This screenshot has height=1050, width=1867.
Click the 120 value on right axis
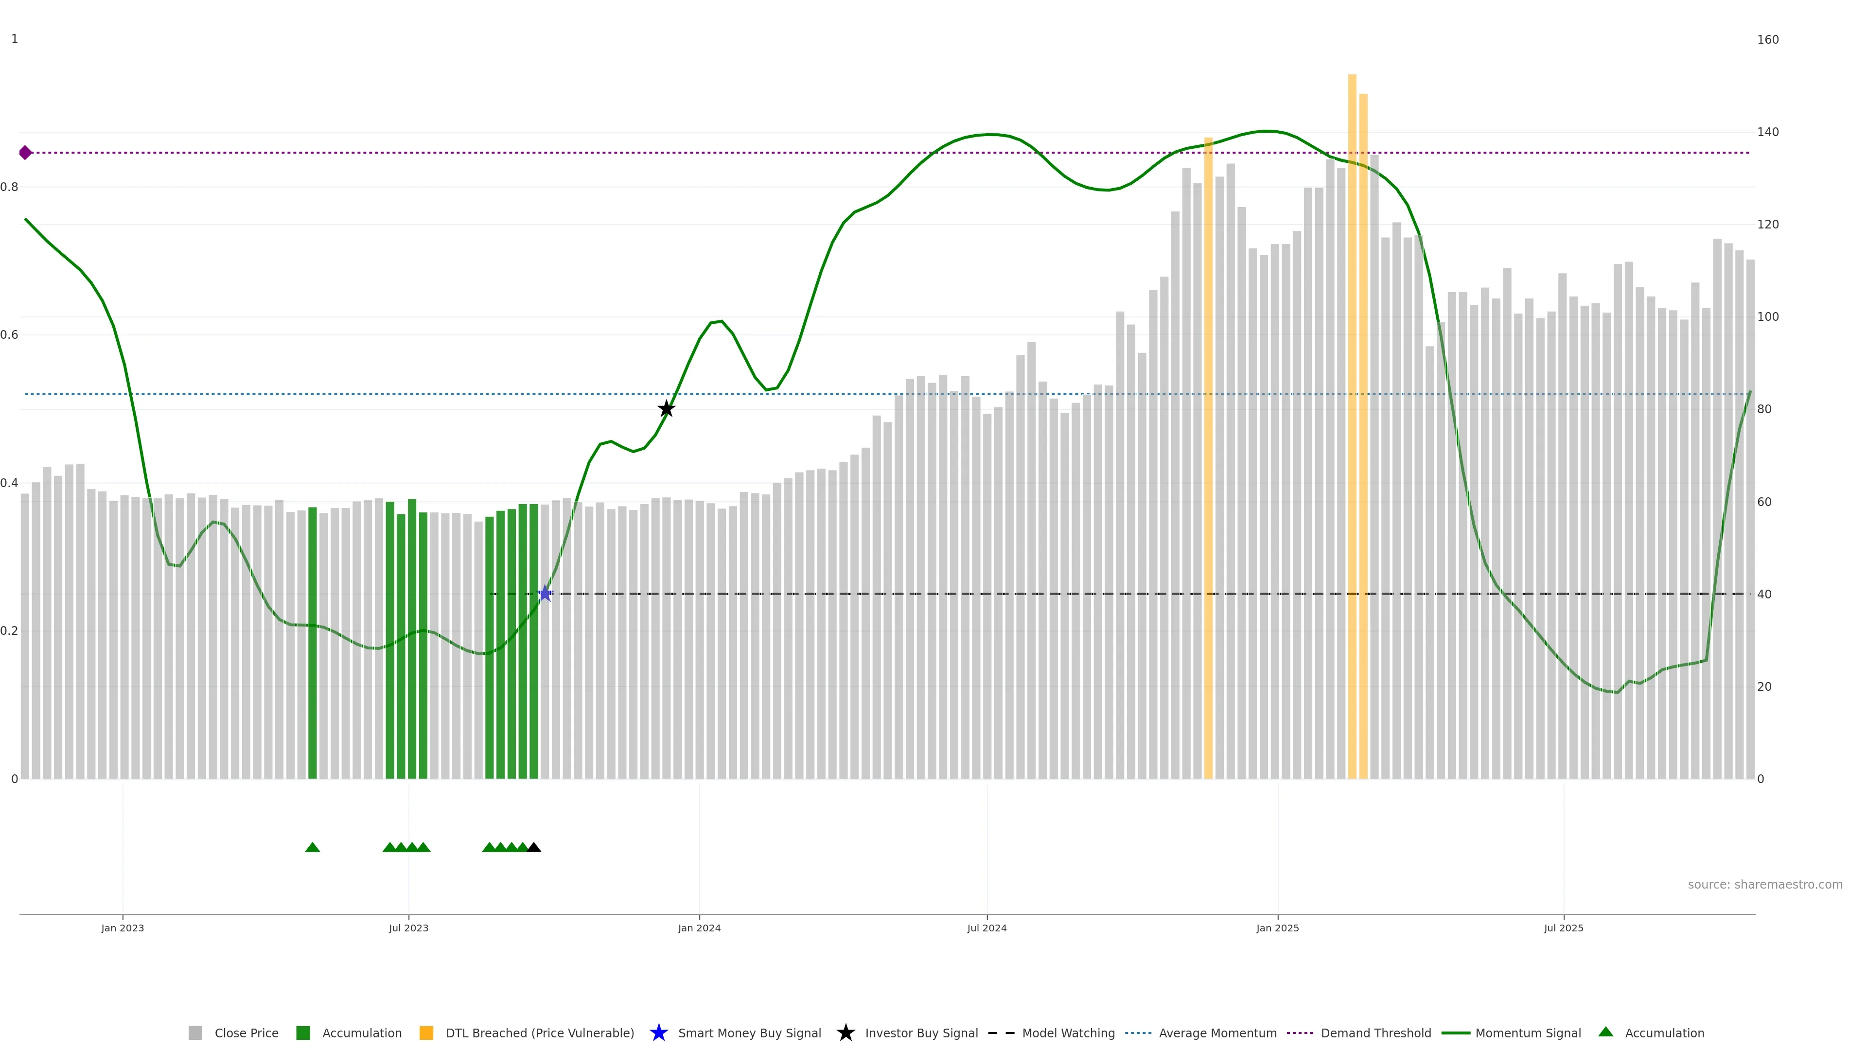tap(1768, 225)
